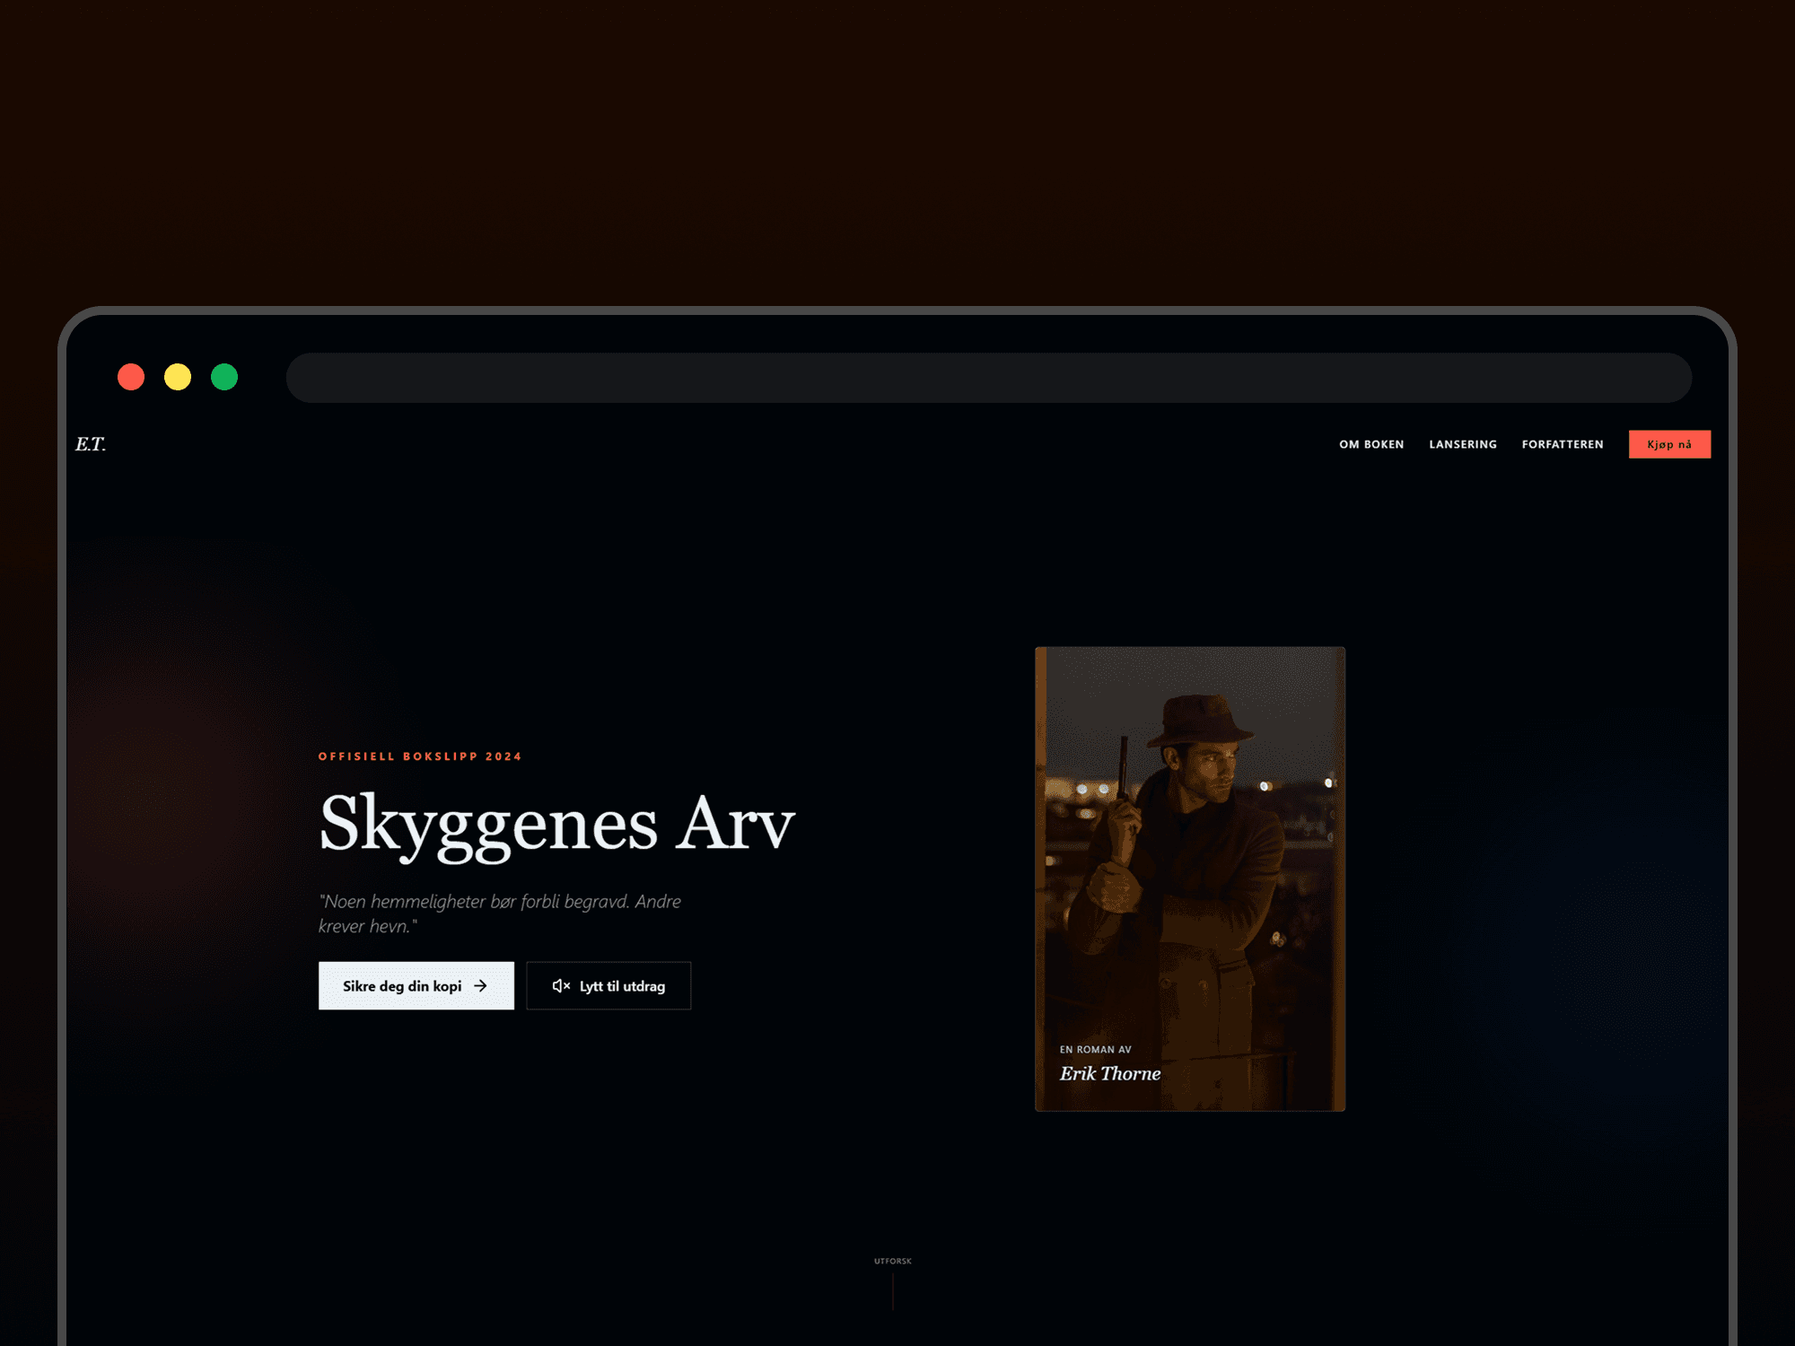Click the UTFORSK scroll indicator
This screenshot has width=1795, height=1346.
(x=892, y=1260)
